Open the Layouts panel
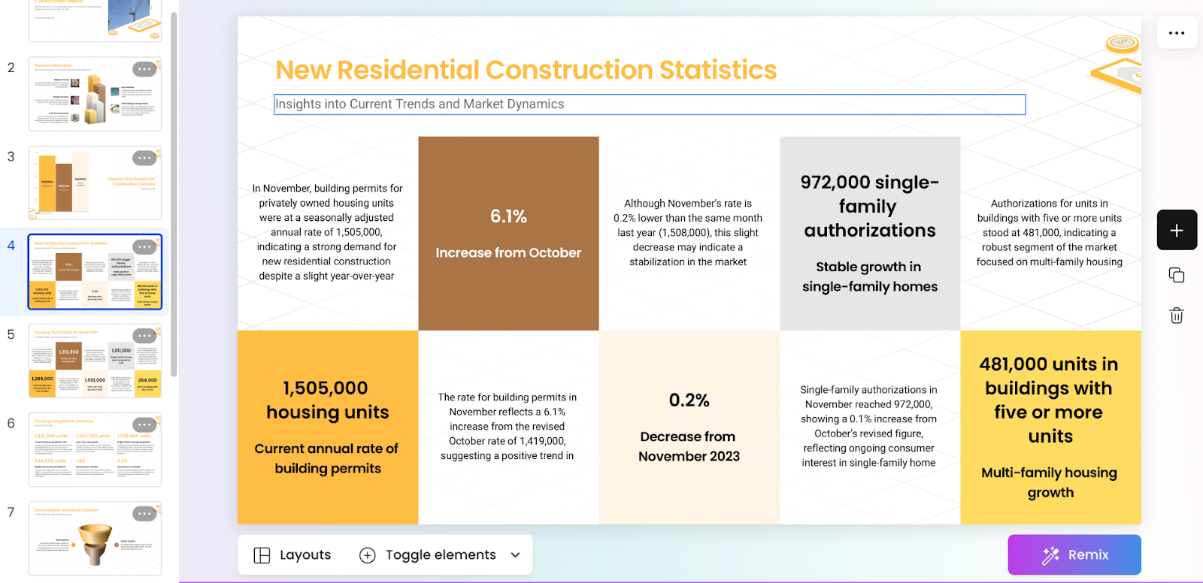 tap(292, 555)
